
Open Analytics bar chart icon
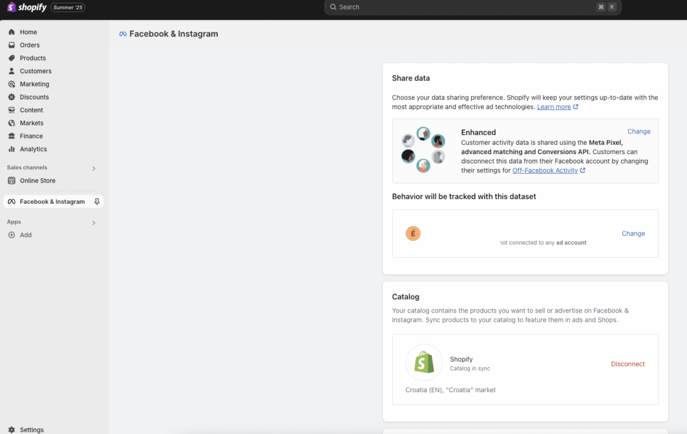coord(11,149)
